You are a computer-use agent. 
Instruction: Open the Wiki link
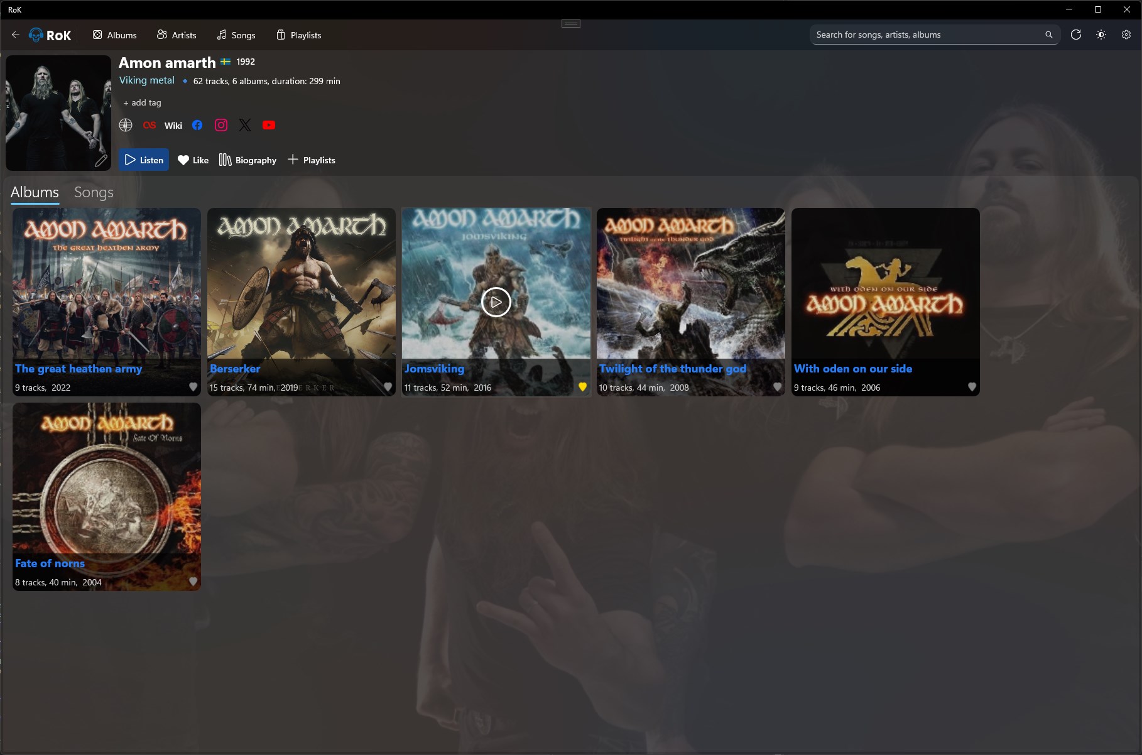[x=173, y=126]
